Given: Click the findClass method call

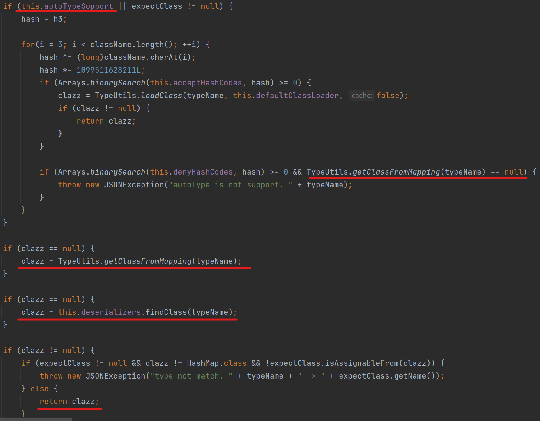Looking at the screenshot, I should (166, 312).
